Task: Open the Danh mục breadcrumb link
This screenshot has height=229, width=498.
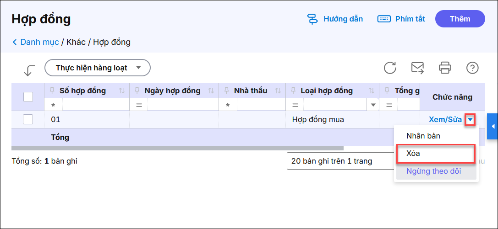Action: (39, 42)
